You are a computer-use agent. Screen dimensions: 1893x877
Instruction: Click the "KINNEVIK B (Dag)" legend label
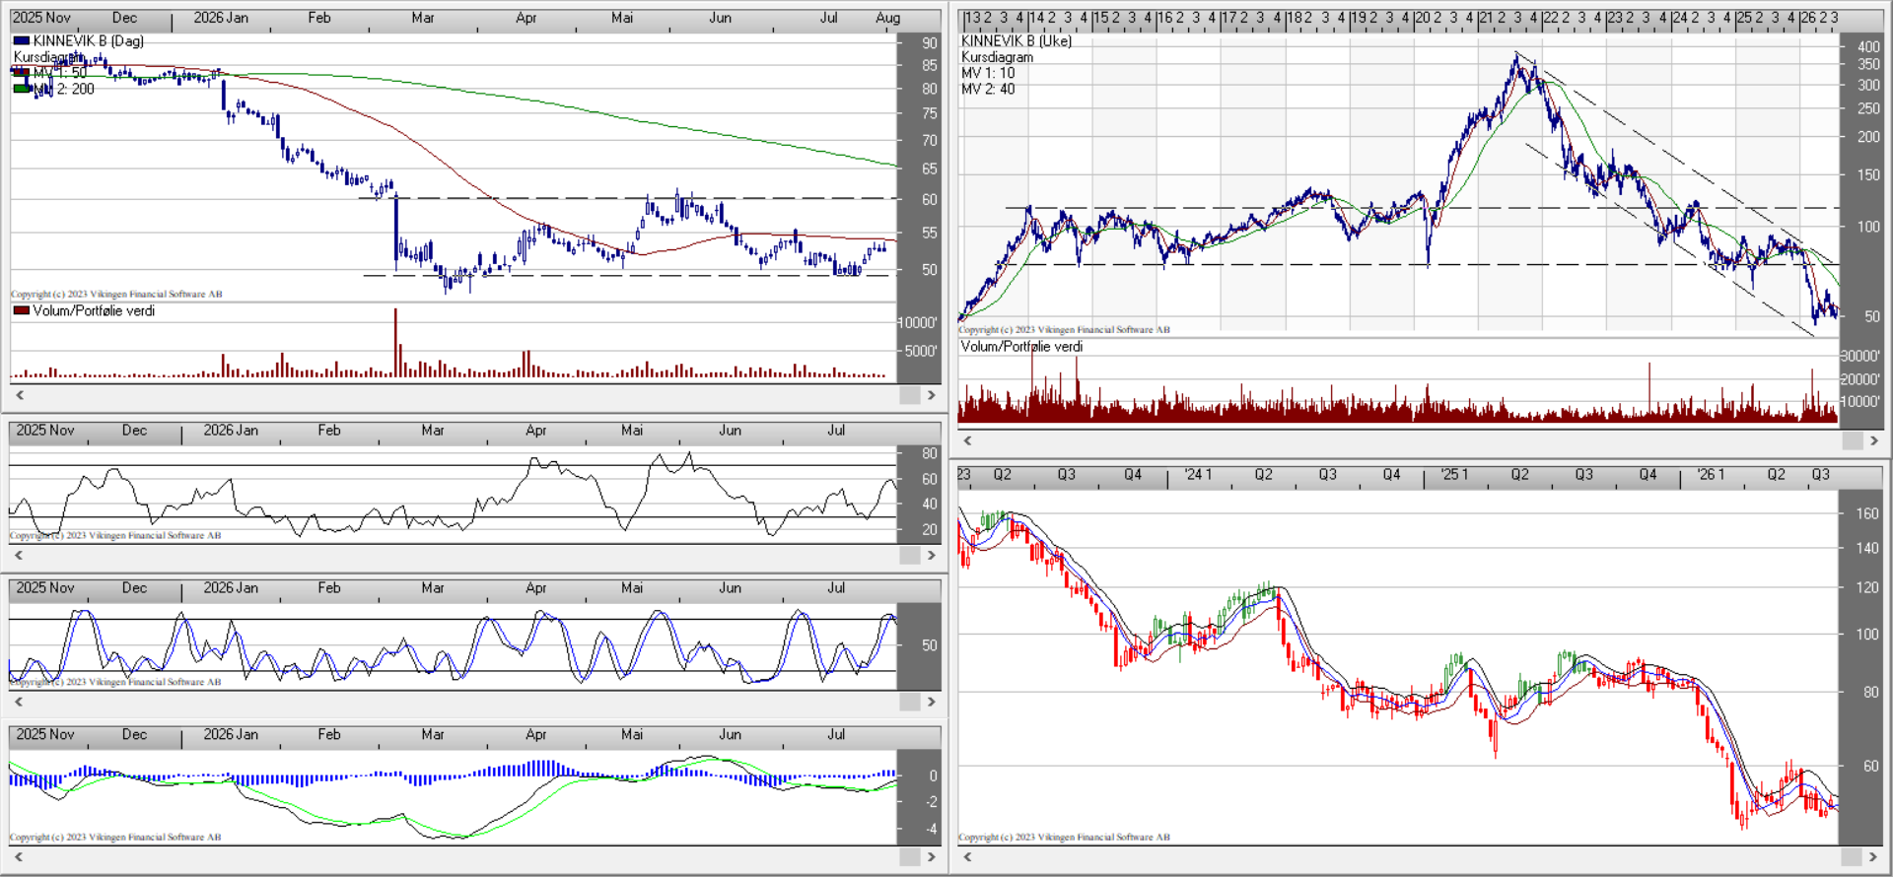click(x=89, y=40)
